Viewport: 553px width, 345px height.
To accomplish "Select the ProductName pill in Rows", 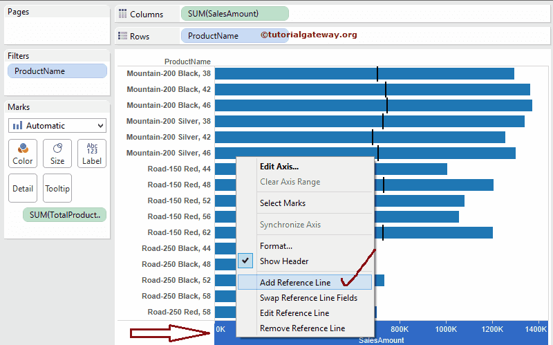I will coord(235,36).
